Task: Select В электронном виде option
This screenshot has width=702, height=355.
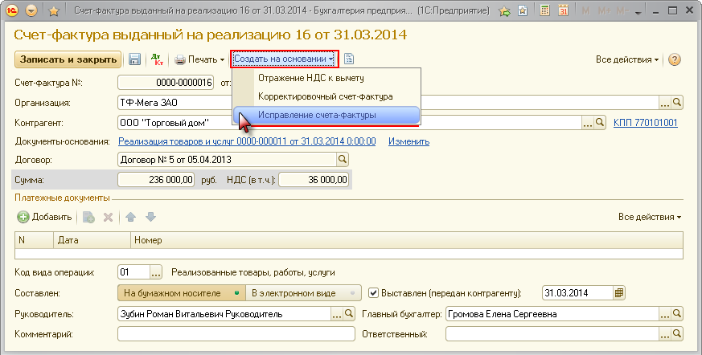Action: point(303,294)
